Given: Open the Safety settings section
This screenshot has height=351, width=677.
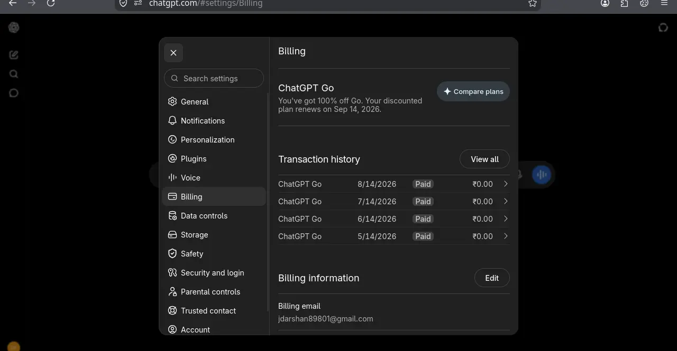Looking at the screenshot, I should click(x=214, y=254).
